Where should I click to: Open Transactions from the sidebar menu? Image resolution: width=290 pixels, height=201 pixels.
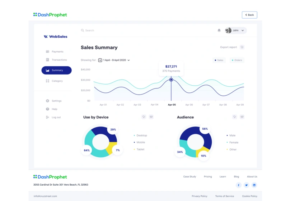pyautogui.click(x=59, y=60)
